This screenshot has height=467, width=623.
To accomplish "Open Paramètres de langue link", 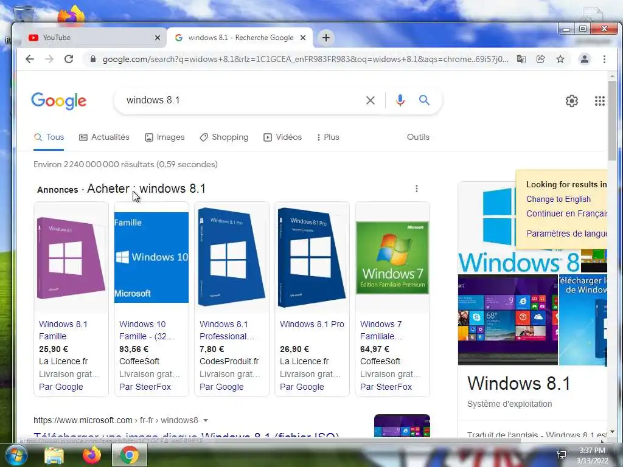I will click(566, 233).
